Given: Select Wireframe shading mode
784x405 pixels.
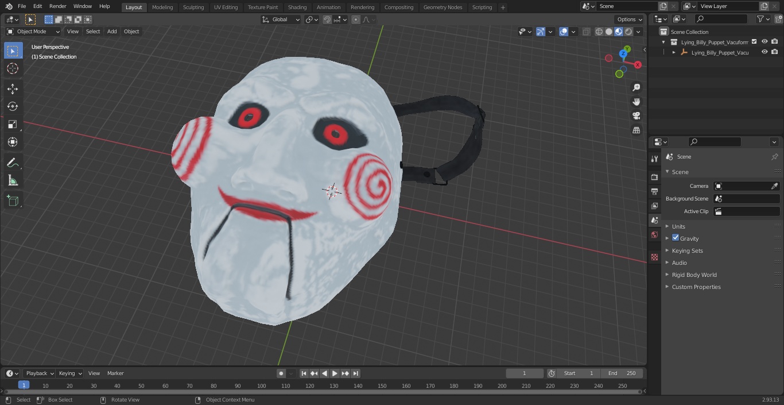Looking at the screenshot, I should click(599, 32).
